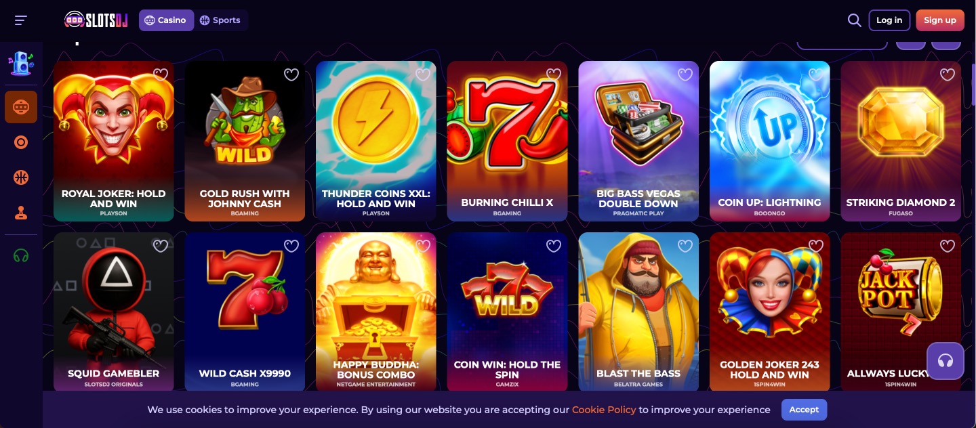
Task: Click the Sign up button
Action: coord(940,20)
